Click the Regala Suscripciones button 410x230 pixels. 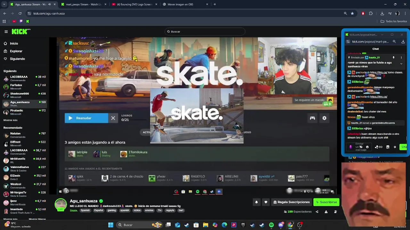point(291,202)
